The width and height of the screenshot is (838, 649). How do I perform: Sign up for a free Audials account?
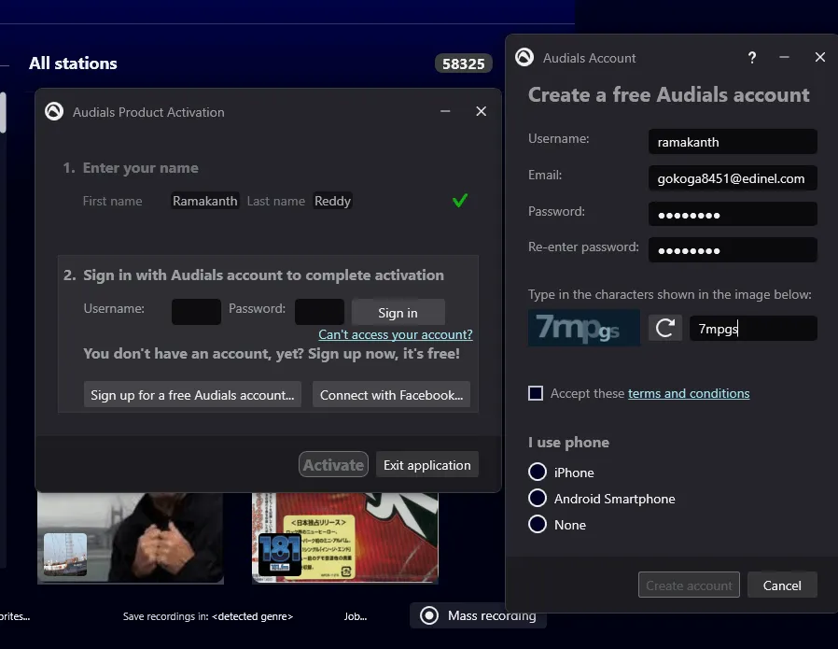pos(191,394)
